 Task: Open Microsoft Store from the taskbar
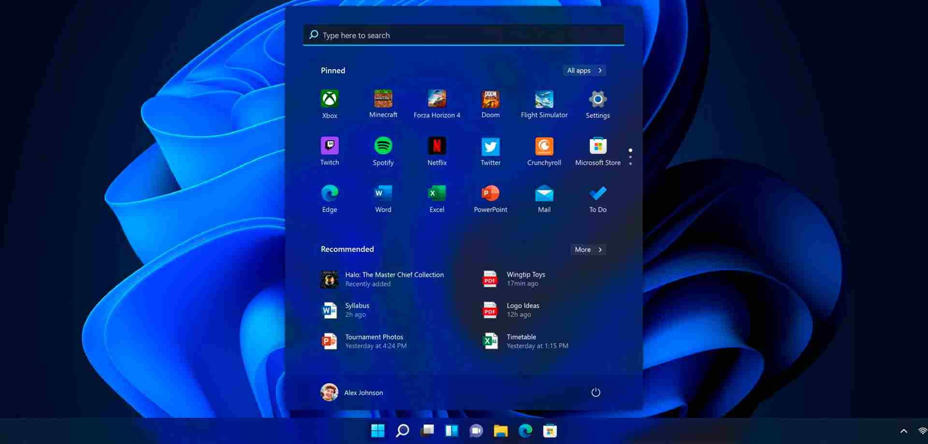[x=550, y=430]
